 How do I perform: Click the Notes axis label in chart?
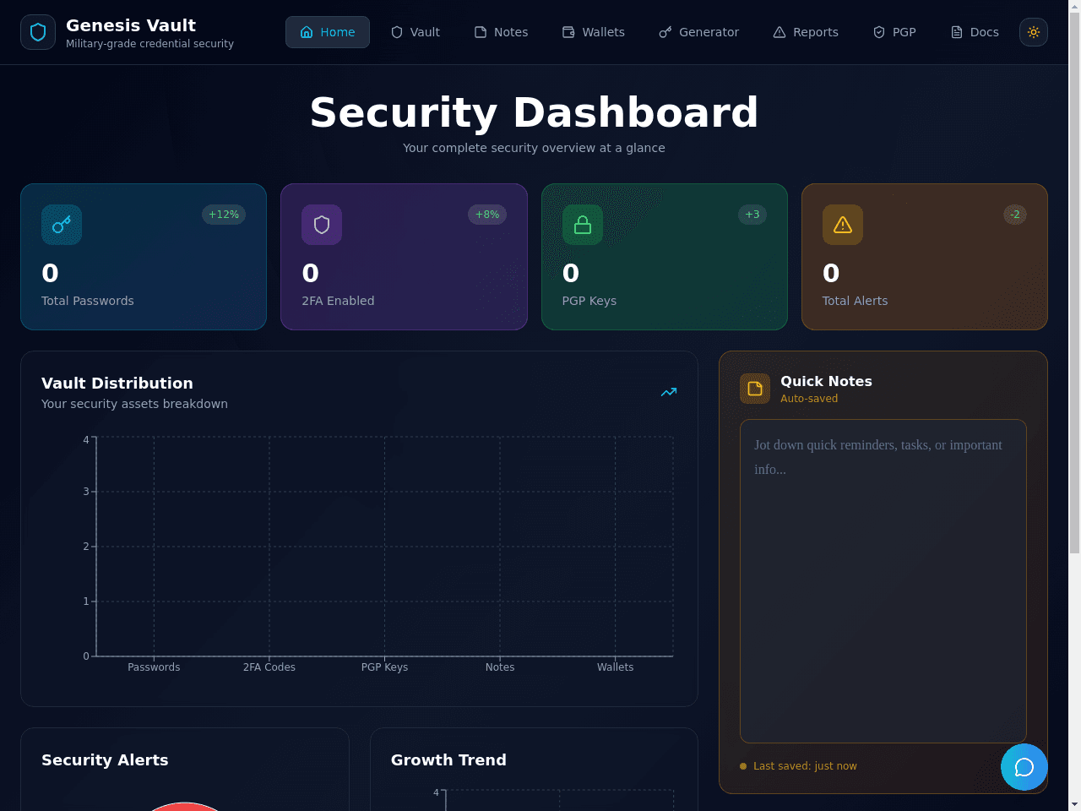pyautogui.click(x=500, y=667)
